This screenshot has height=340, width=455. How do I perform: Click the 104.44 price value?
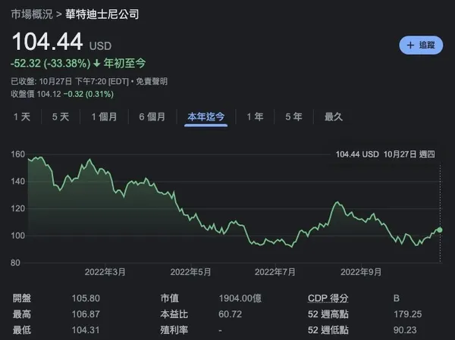(x=48, y=42)
